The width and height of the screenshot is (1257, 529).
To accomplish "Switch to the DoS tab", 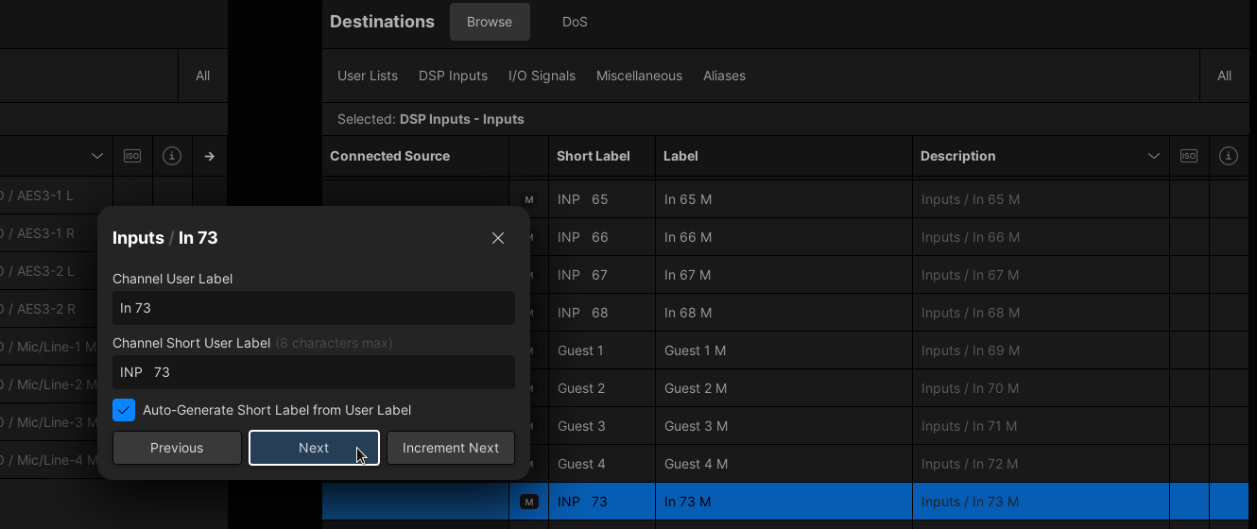I will 575,22.
